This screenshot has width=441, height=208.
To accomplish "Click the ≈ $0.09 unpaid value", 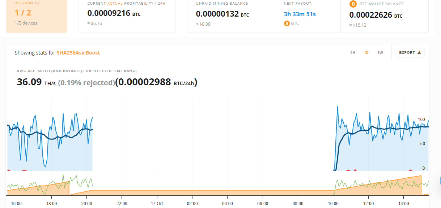I will 203,24.
